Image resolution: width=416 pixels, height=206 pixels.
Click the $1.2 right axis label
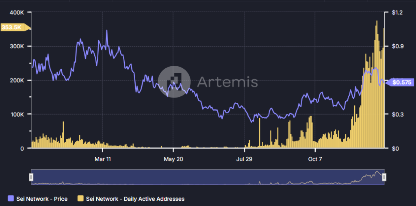(x=397, y=13)
